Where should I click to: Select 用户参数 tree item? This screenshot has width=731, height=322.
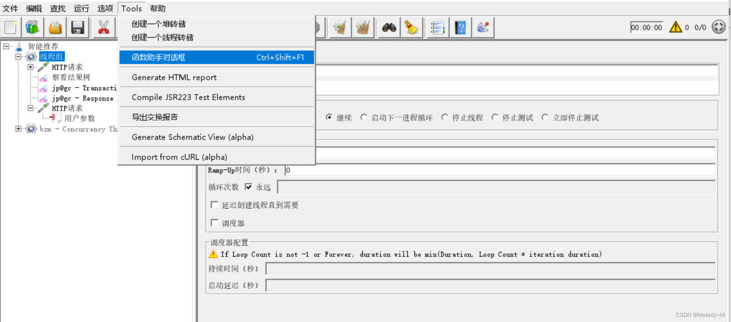[79, 118]
